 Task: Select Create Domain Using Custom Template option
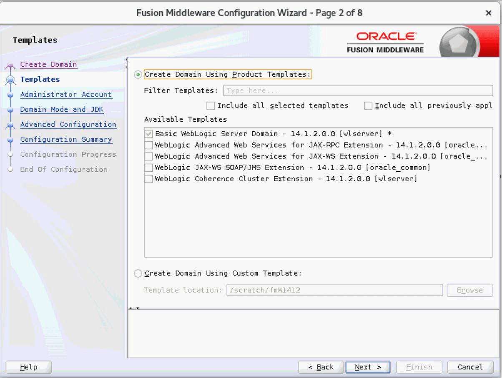pyautogui.click(x=138, y=274)
